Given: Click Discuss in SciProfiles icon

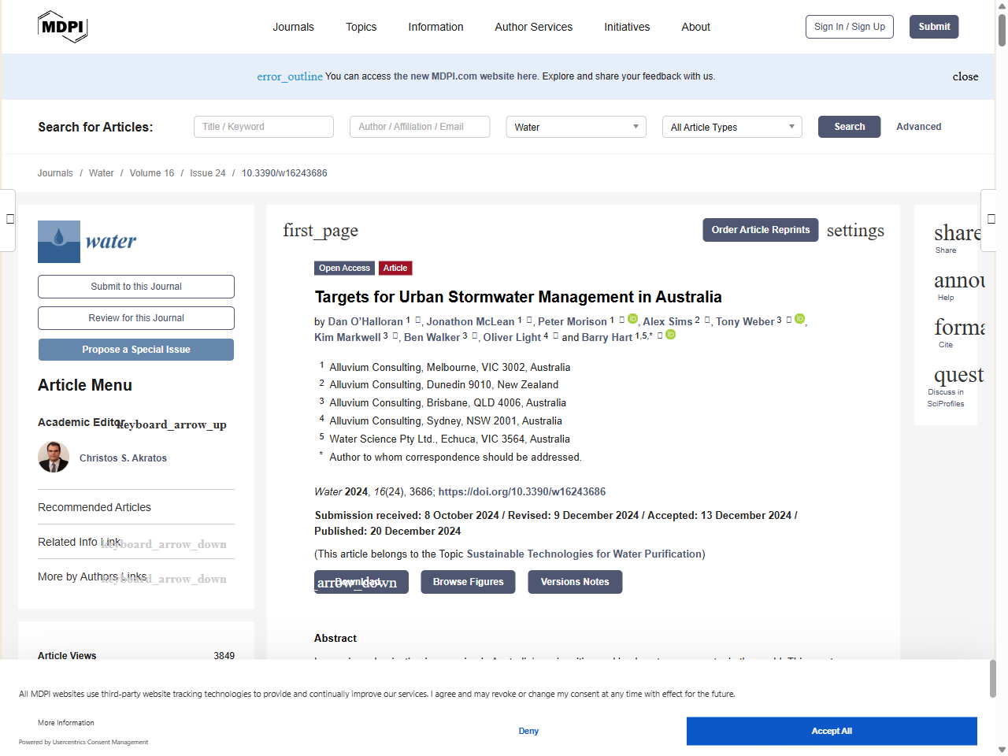Looking at the screenshot, I should click(958, 375).
